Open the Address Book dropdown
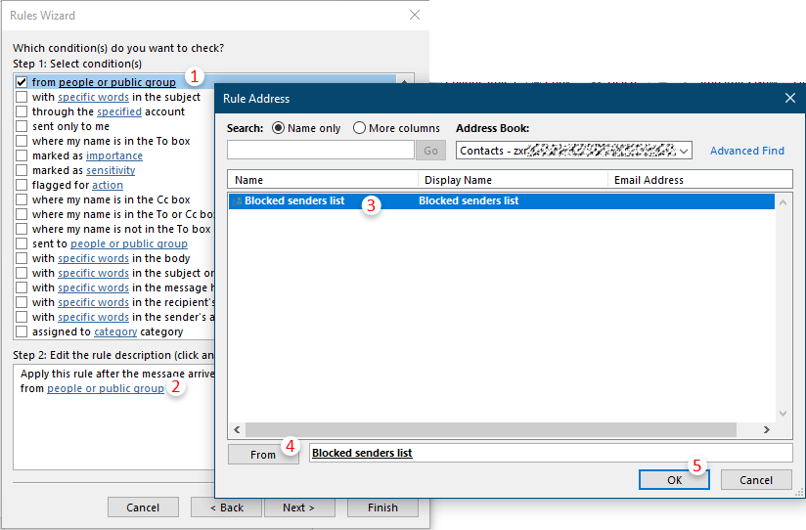Viewport: 806px width, 530px height. [684, 151]
